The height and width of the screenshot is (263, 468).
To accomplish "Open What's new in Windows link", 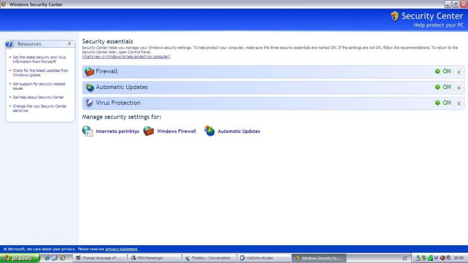I will tap(126, 57).
